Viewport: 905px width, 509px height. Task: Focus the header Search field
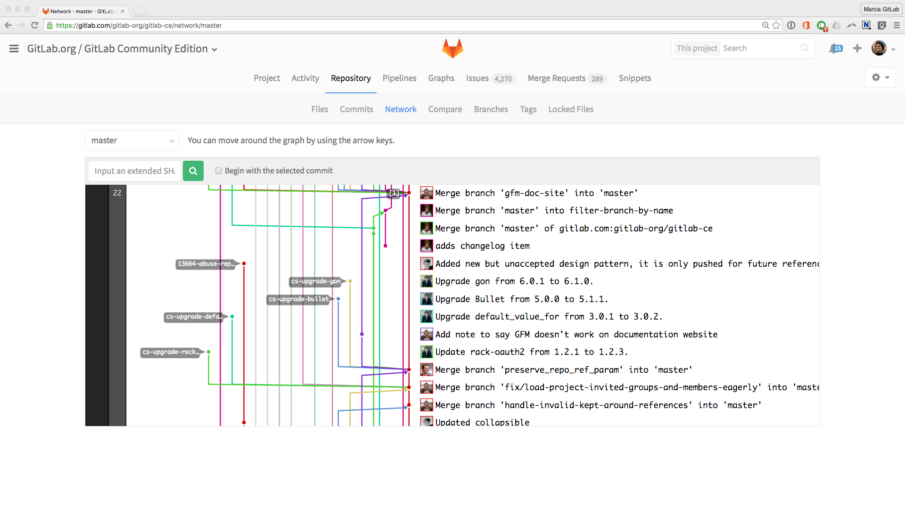tap(759, 48)
